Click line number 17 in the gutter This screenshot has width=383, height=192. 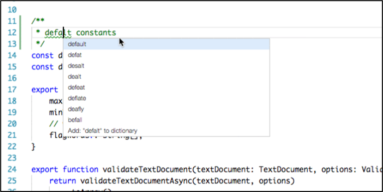pyautogui.click(x=12, y=90)
